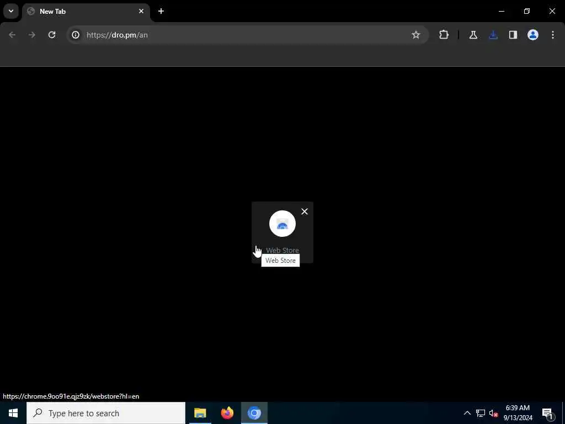Go forward to next page
Viewport: 565px width, 424px height.
coord(32,35)
